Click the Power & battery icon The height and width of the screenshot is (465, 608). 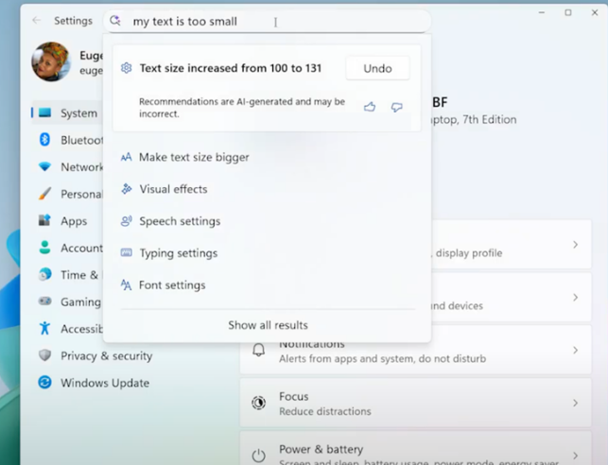tap(259, 456)
